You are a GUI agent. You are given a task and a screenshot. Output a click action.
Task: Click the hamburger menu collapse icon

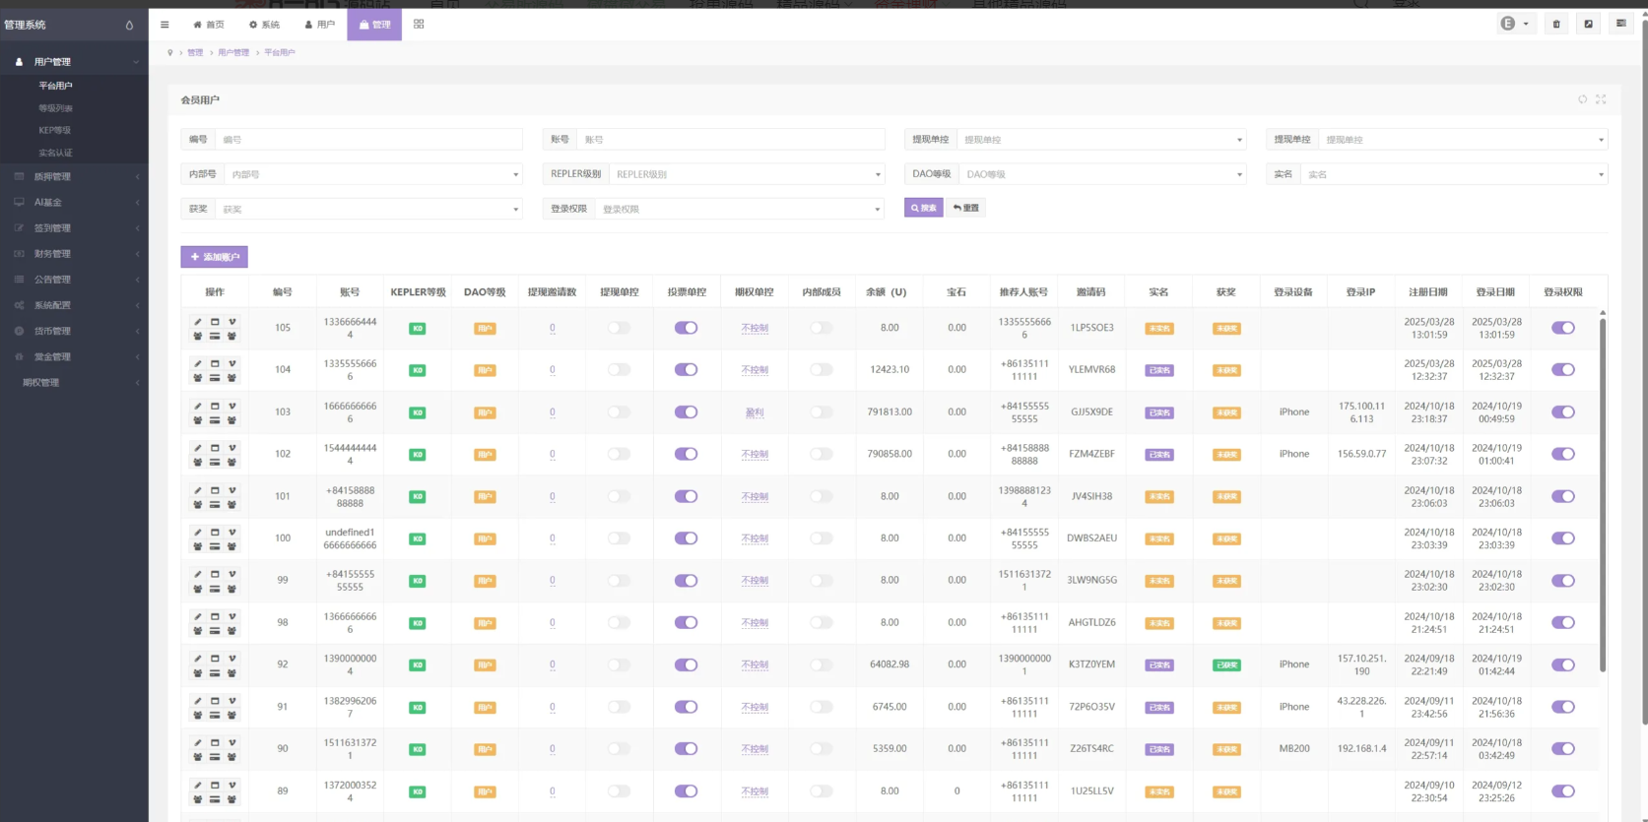pos(165,25)
